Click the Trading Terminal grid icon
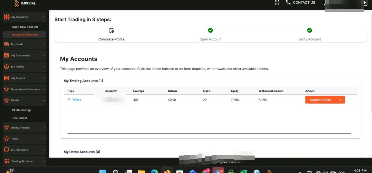Image resolution: width=372 pixels, height=173 pixels. [6, 161]
